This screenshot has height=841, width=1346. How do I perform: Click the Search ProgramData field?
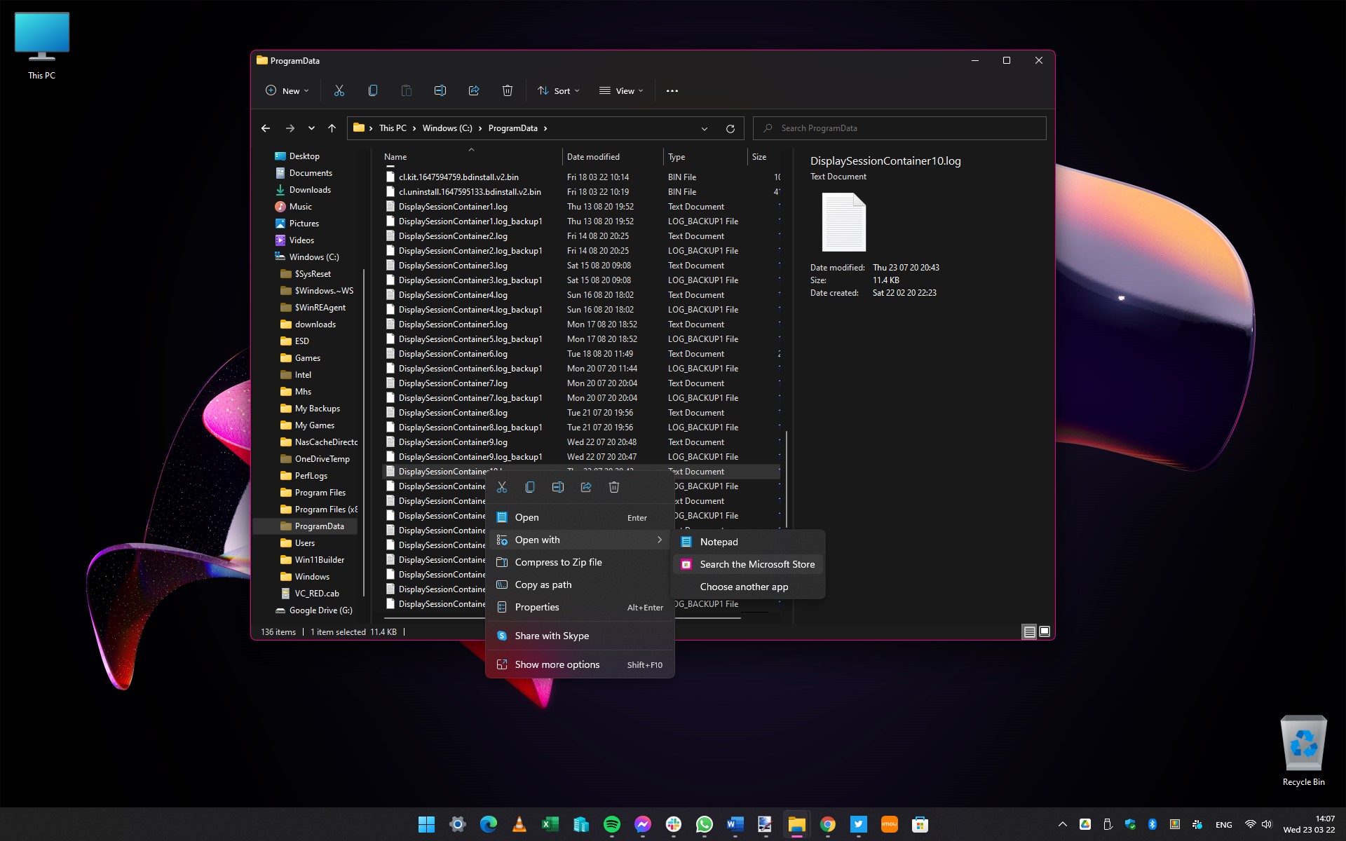coord(899,128)
